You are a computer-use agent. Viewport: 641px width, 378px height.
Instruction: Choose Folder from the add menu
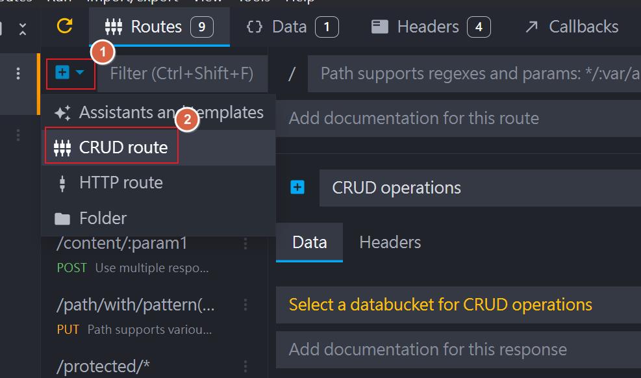[158, 218]
